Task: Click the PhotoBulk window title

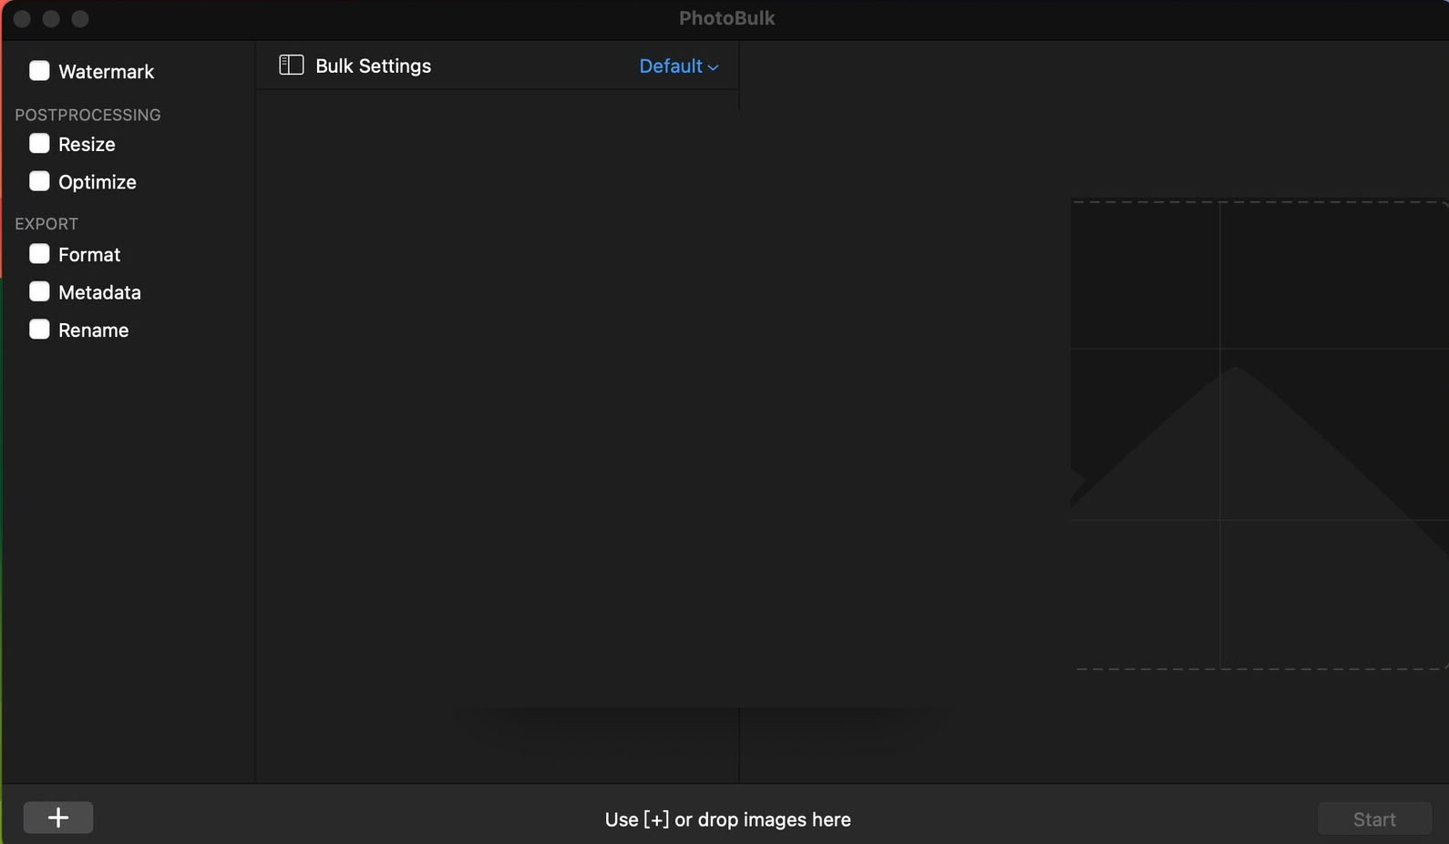Action: coord(726,18)
